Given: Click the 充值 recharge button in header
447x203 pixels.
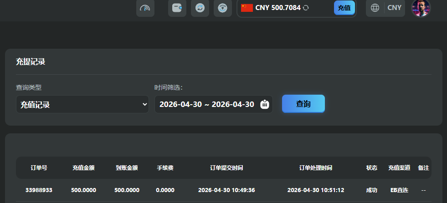Looking at the screenshot, I should coord(344,8).
